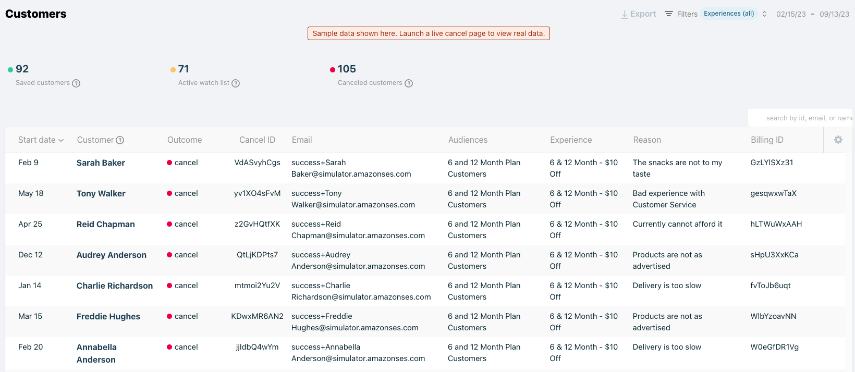Open Sarah Baker customer profile

[101, 163]
